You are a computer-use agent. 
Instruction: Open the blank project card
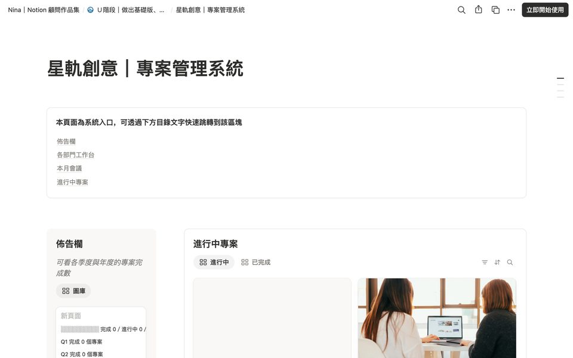click(272, 318)
